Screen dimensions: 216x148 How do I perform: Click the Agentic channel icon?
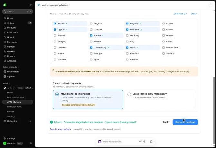tap(5, 76)
